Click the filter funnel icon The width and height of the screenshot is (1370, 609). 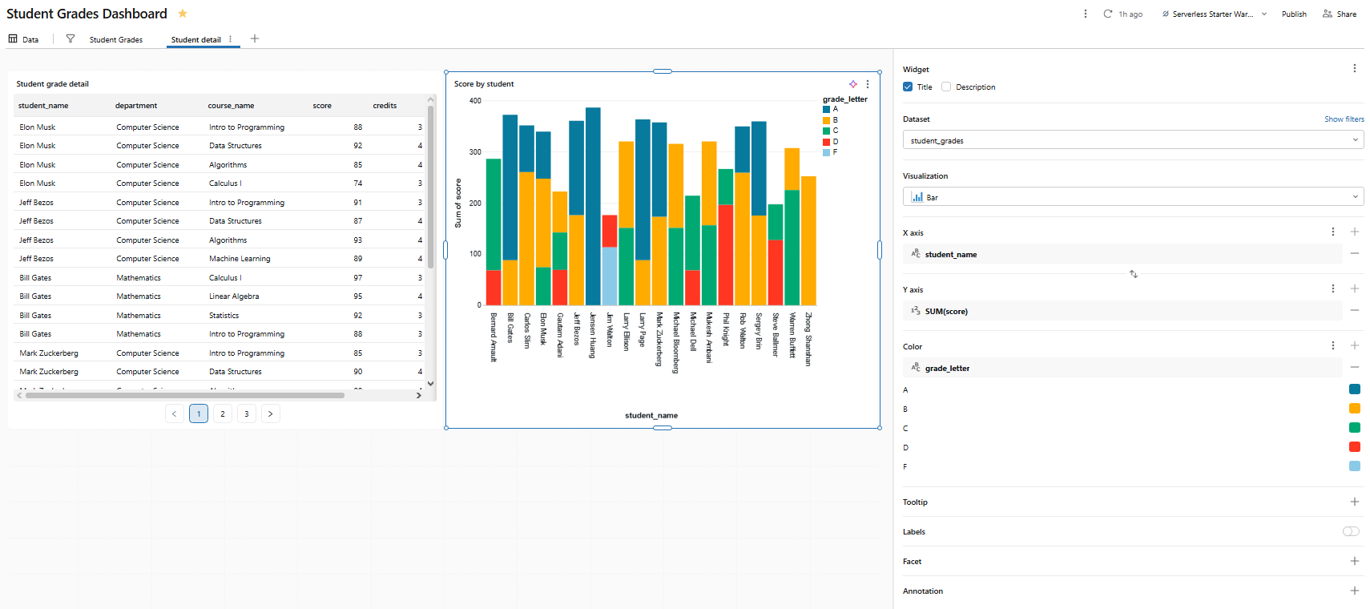point(71,38)
